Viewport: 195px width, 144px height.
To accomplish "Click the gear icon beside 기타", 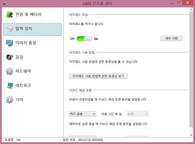I will coord(9,100).
